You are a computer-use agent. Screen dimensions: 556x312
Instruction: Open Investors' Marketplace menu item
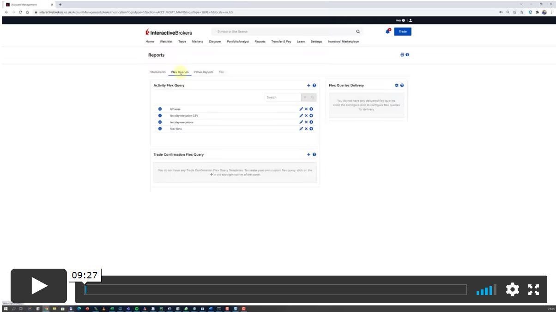coord(343,41)
